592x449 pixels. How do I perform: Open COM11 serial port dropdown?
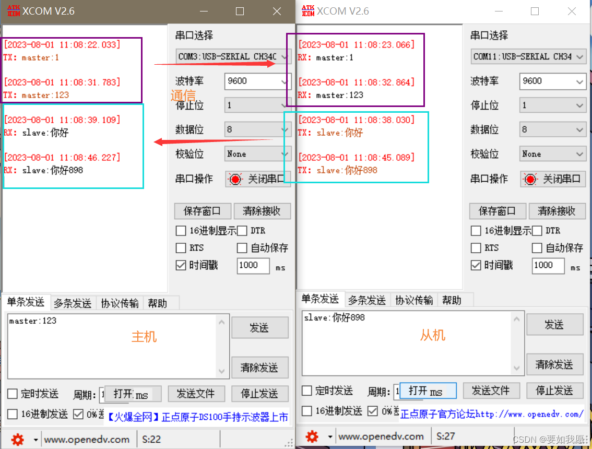528,56
